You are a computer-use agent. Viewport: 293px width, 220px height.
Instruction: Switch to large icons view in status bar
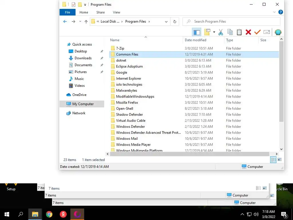(x=280, y=160)
